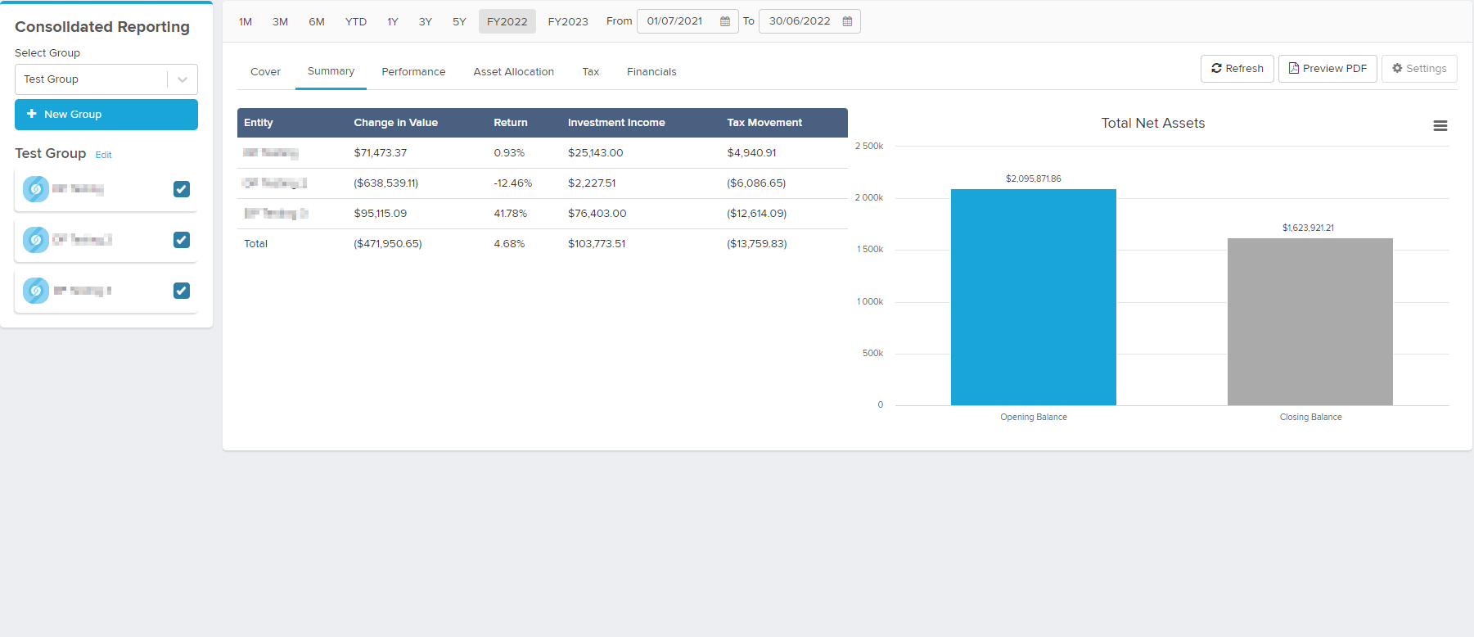Click the ($13,759.83) total tax cell
Screen dimensions: 1474x637
coord(757,244)
